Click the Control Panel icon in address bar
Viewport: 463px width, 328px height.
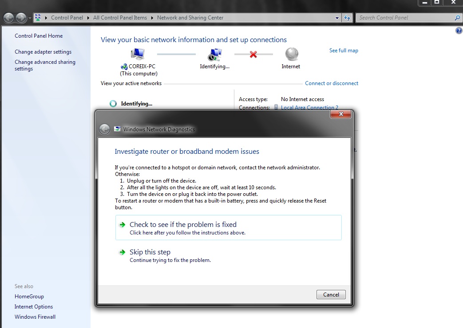pos(38,18)
